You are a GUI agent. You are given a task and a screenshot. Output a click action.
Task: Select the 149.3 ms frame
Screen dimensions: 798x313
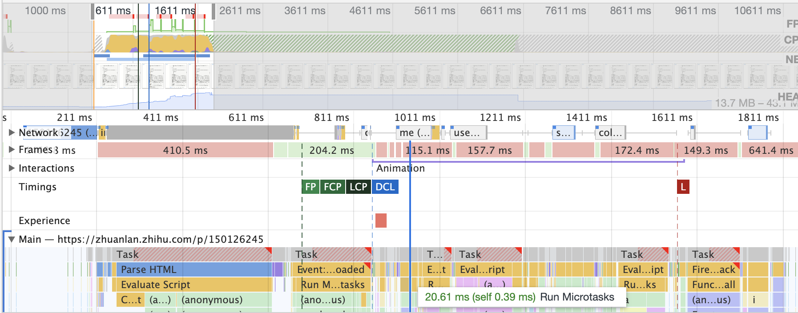tap(706, 150)
